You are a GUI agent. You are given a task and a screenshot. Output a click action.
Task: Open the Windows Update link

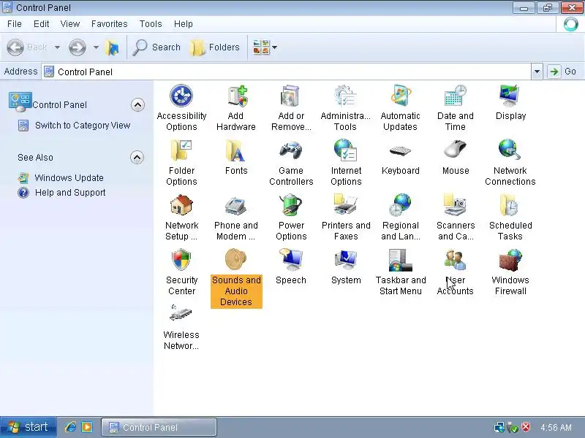[x=69, y=178]
